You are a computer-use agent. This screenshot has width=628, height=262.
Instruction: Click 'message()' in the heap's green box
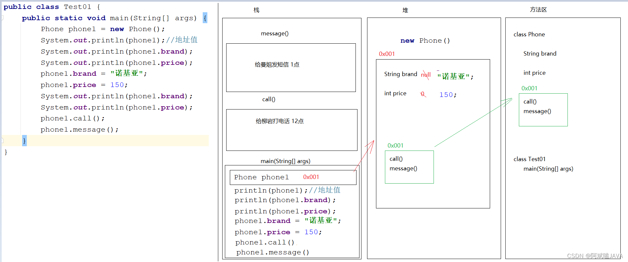click(x=403, y=168)
